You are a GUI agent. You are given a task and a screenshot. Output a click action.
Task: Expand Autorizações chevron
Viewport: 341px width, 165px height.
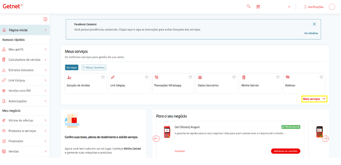[x=45, y=101]
